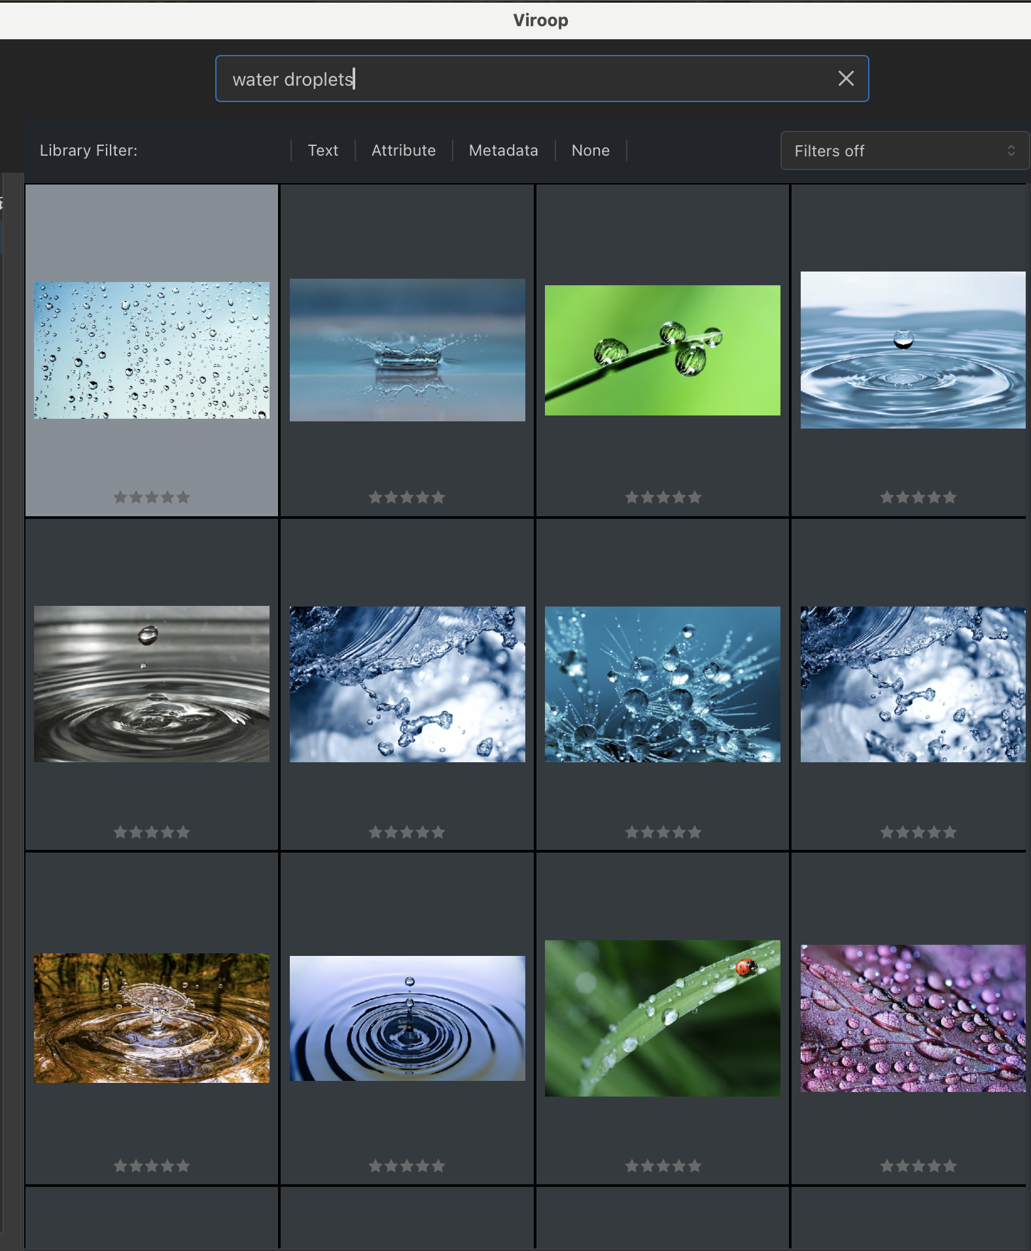Select the Text library filter tab
Viewport: 1031px width, 1251px height.
pos(323,150)
